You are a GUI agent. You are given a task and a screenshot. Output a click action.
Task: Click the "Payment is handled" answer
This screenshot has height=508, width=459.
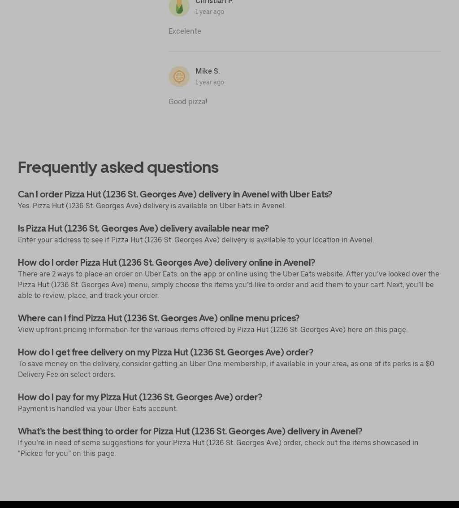point(98,408)
